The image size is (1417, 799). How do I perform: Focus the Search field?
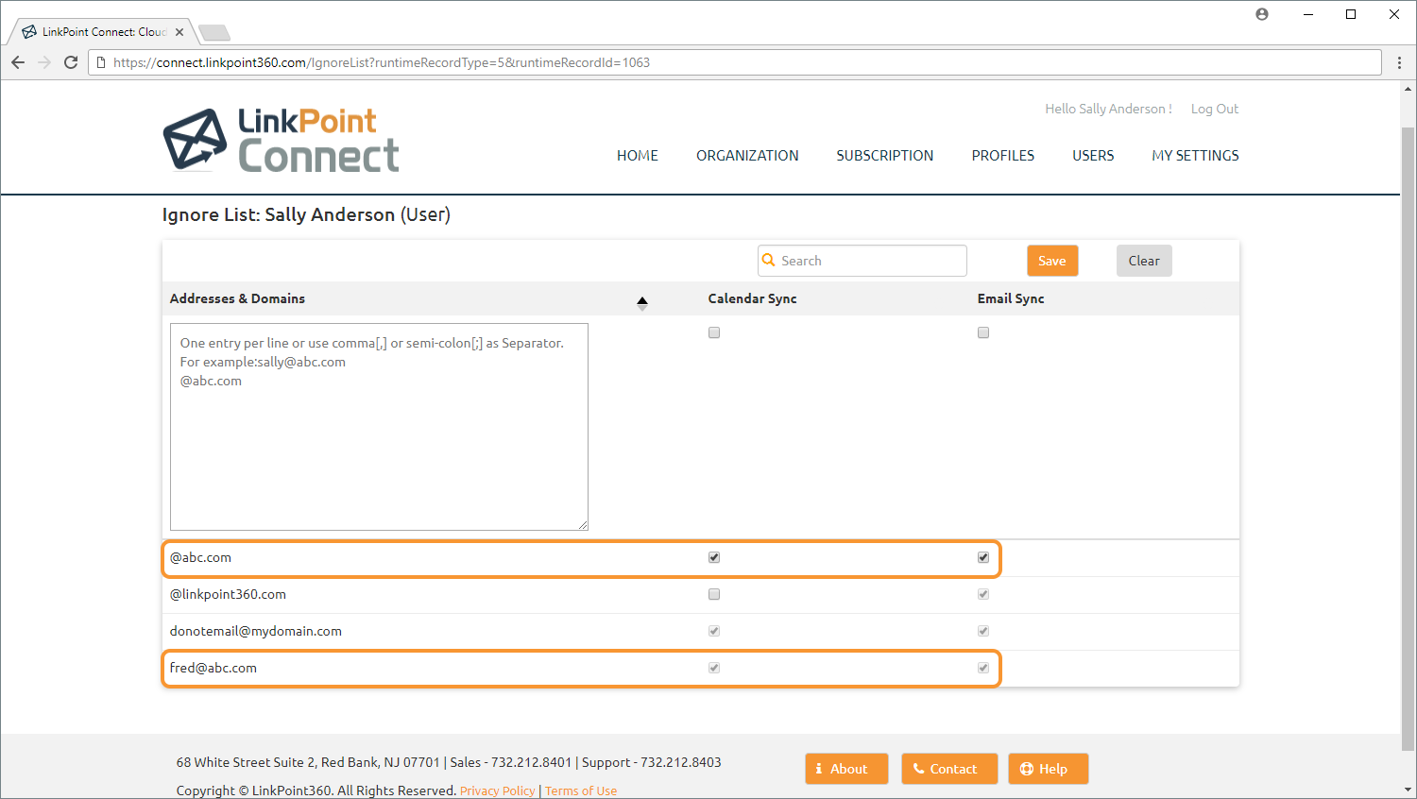pyautogui.click(x=862, y=261)
